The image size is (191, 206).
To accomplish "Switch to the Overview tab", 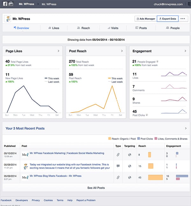I will [21, 28].
